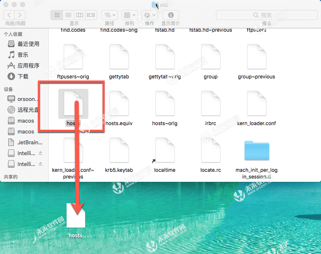Screen dimensions: 321x254
Task: Open the path dropdown in toolbar
Action: point(110,15)
